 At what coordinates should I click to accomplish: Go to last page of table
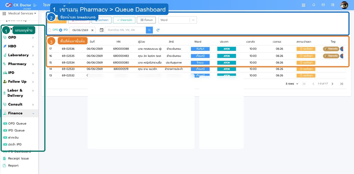click(342, 84)
